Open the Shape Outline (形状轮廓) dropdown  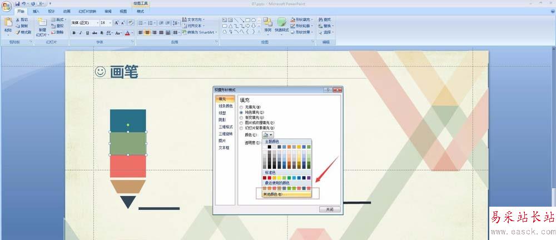pyautogui.click(x=302, y=26)
